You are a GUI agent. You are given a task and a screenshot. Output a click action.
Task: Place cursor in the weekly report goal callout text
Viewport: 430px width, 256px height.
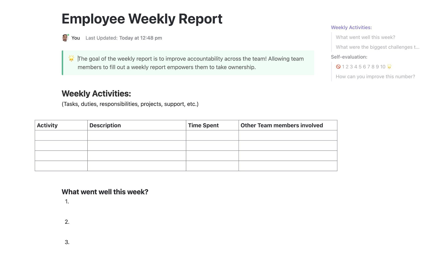pos(191,63)
